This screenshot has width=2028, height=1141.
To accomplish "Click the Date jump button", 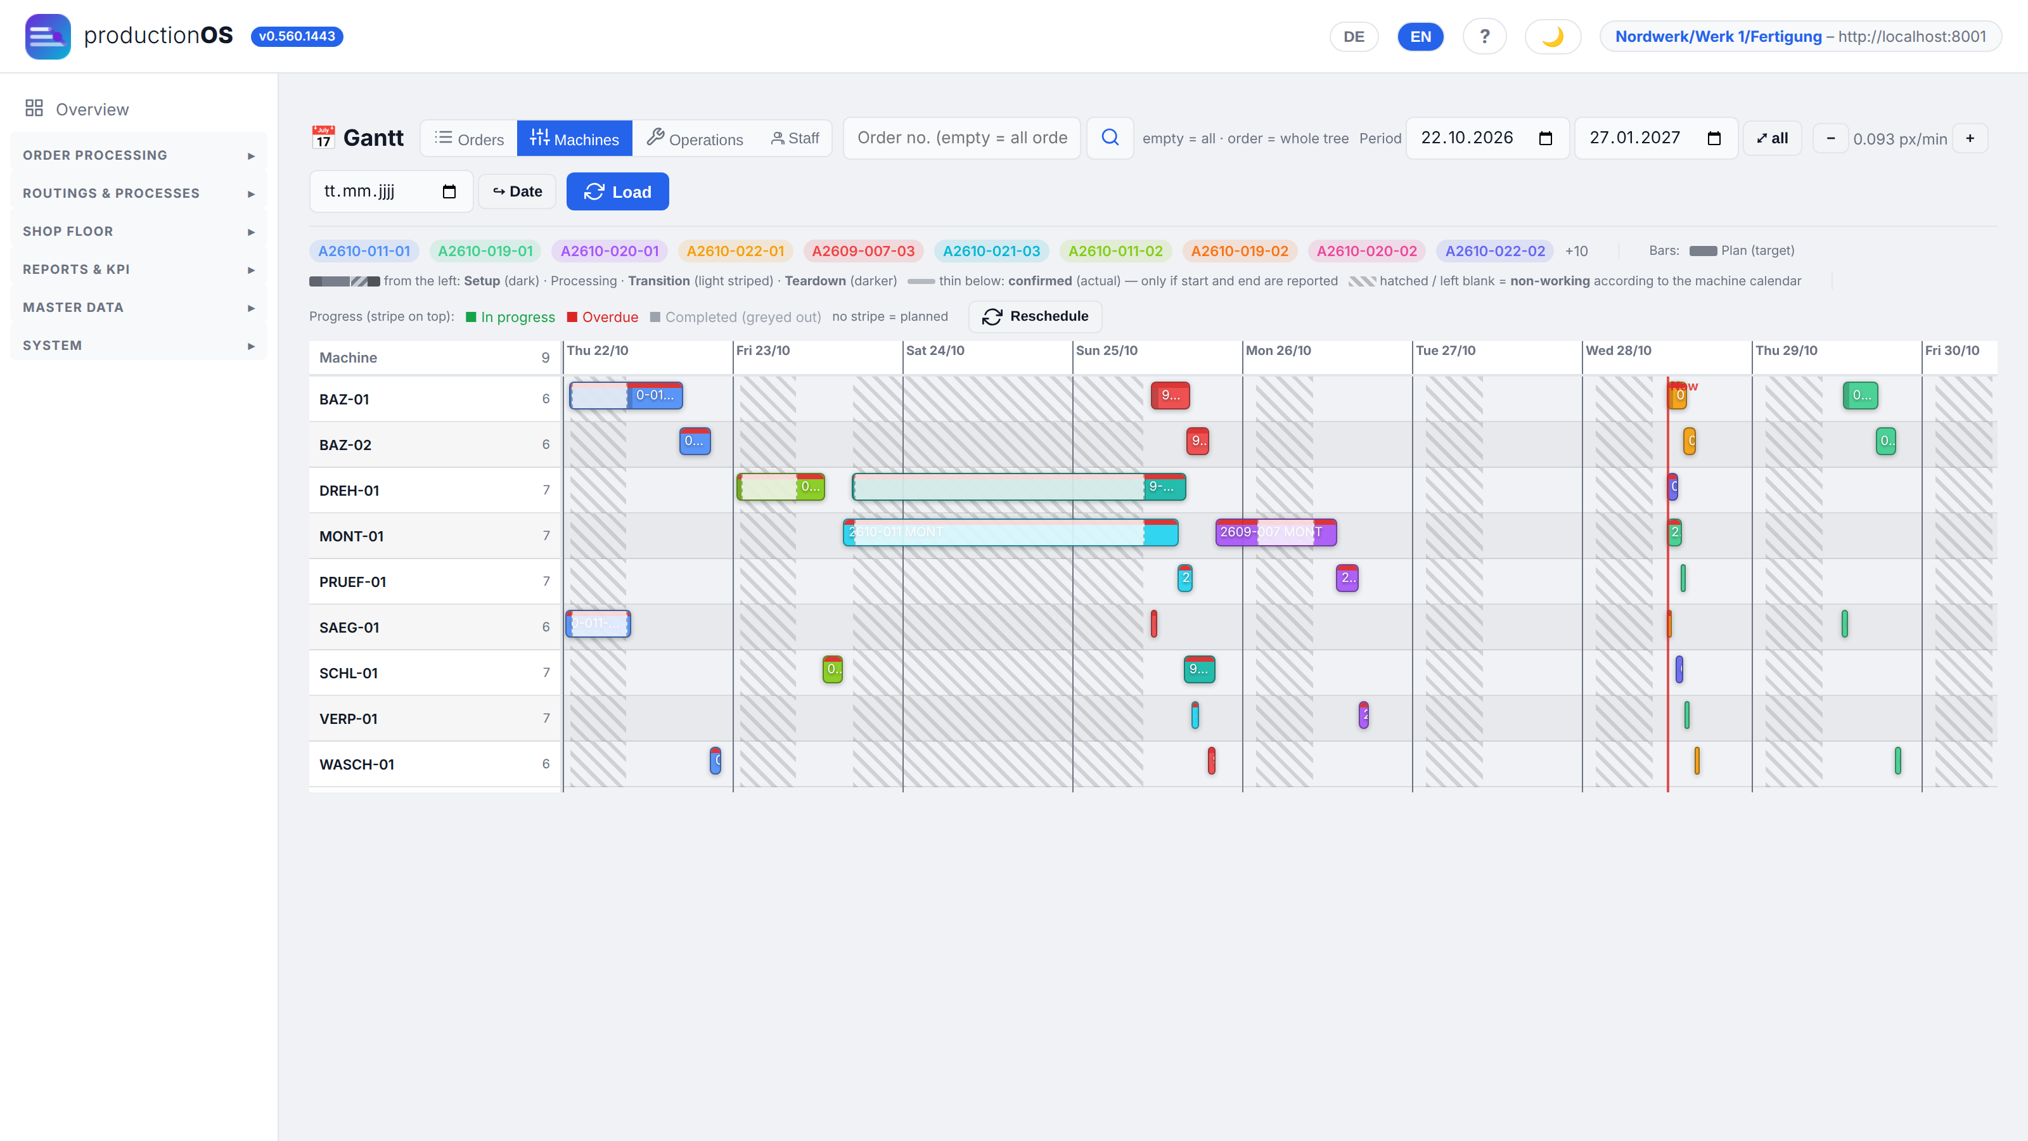I will tap(517, 191).
